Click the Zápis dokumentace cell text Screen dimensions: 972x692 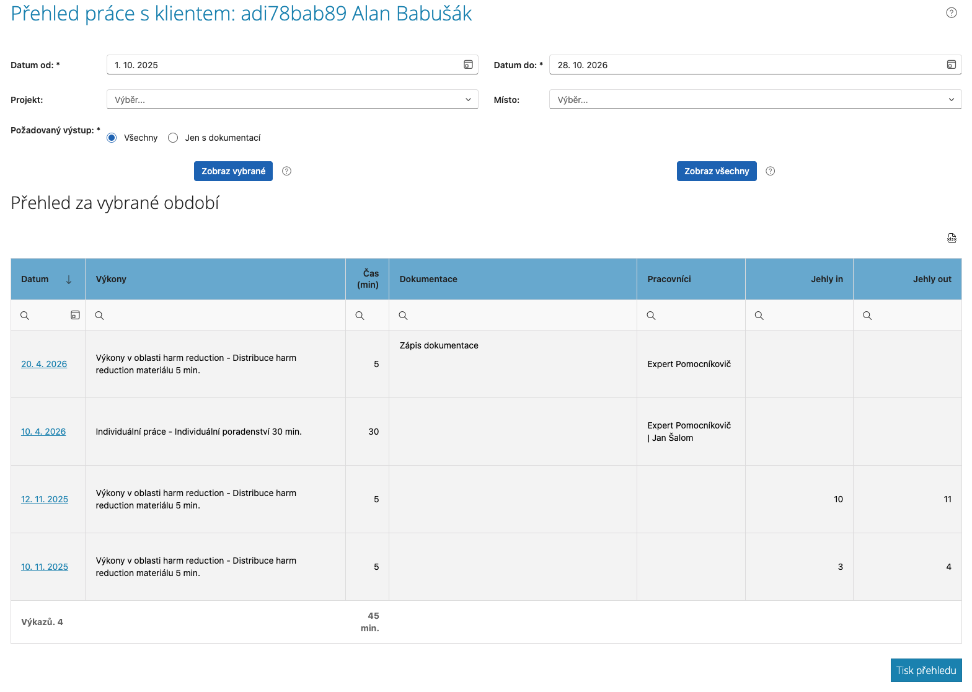pos(439,345)
